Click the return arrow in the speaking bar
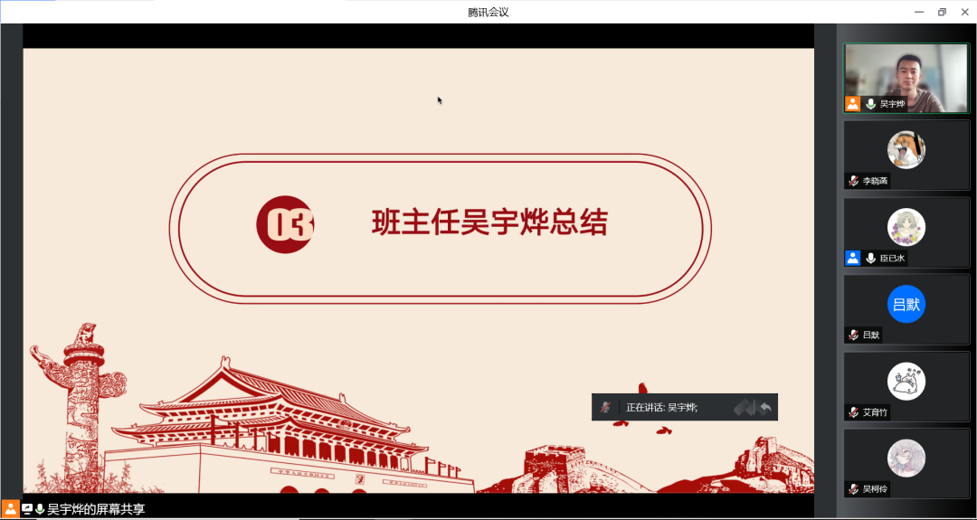This screenshot has height=520, width=977. (x=765, y=408)
